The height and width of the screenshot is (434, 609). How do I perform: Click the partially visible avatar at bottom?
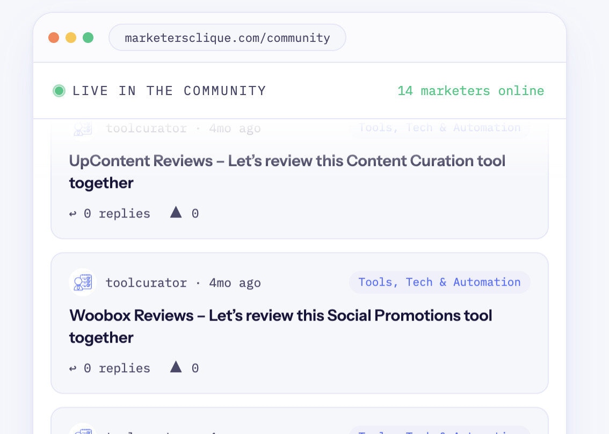click(x=83, y=429)
